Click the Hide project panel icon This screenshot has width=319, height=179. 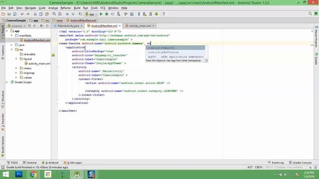48,26
